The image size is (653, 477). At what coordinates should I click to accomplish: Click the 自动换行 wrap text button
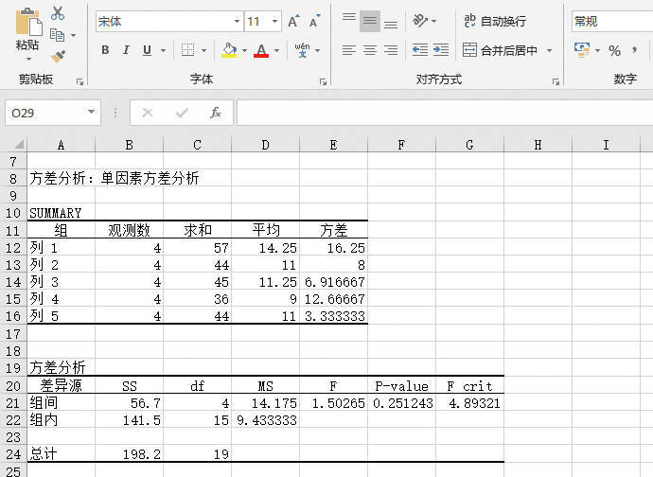coord(495,21)
